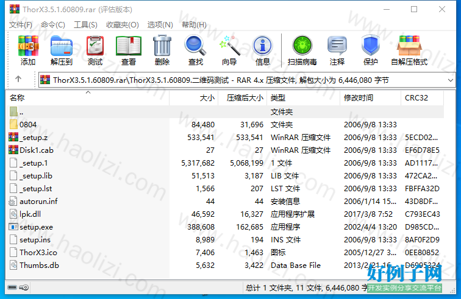Click the Add (添加) toolbar icon
Screen dimensions: 461x299
tap(28, 46)
